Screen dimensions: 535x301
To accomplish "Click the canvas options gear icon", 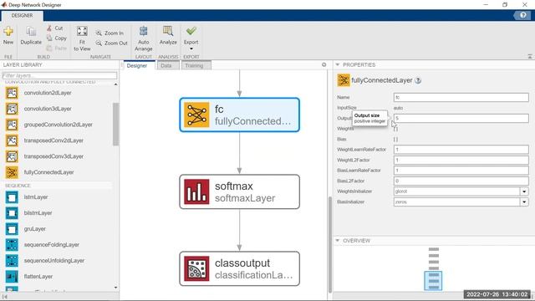I will pyautogui.click(x=324, y=64).
